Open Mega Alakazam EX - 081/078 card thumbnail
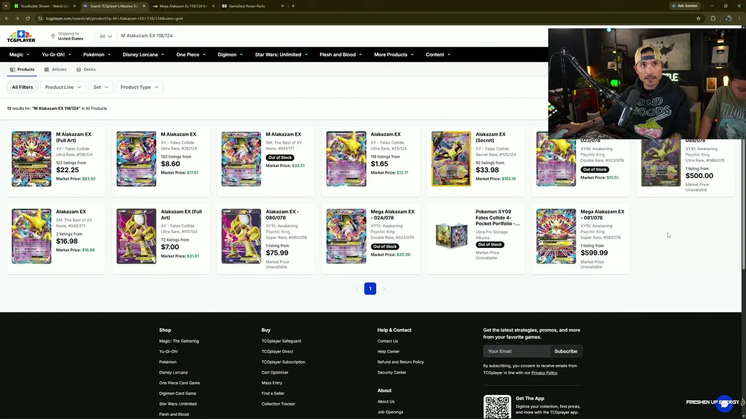746x419 pixels. pyautogui.click(x=556, y=236)
